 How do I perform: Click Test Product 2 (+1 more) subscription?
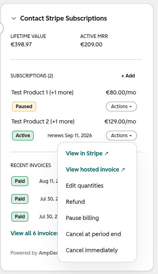[43, 121]
